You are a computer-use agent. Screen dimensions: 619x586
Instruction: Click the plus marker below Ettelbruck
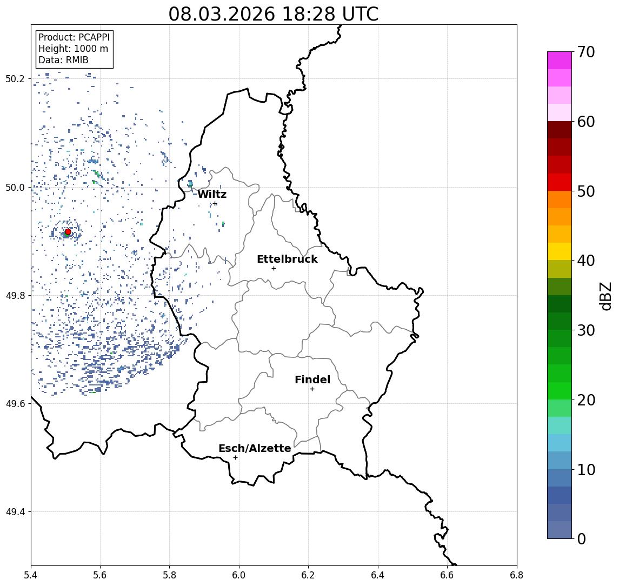[x=274, y=269]
